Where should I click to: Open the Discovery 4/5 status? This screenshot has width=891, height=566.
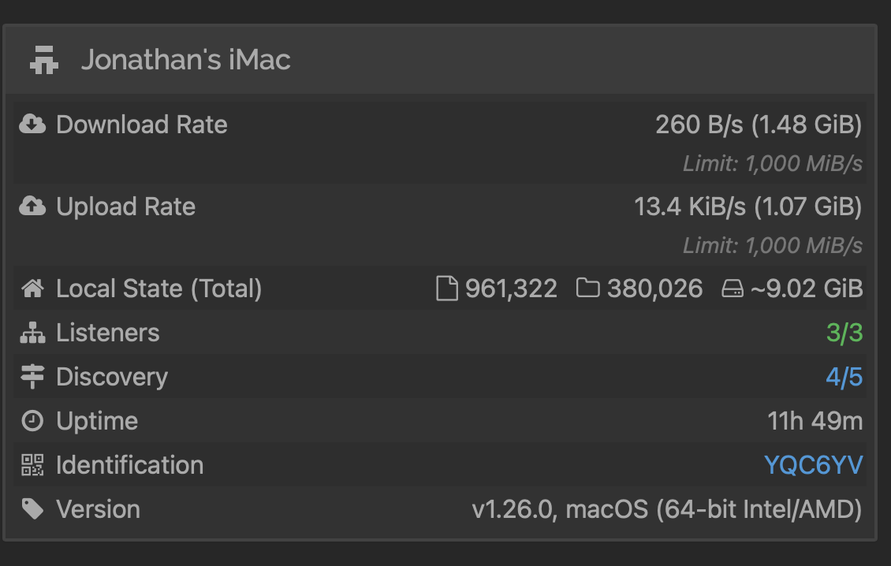844,377
